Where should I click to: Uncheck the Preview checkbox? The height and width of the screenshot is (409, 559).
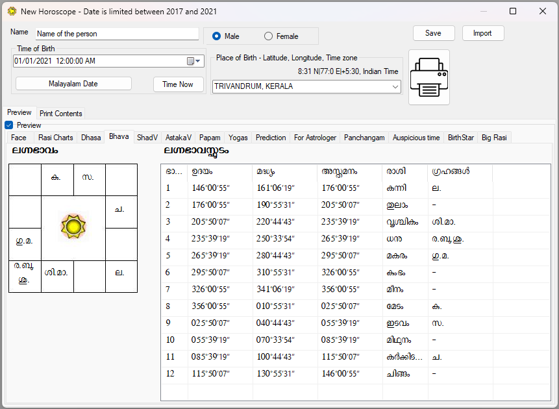point(8,125)
